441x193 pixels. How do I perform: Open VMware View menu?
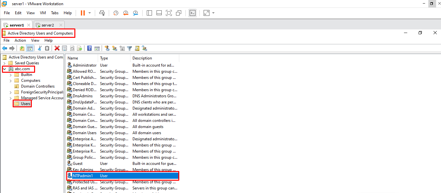31,13
